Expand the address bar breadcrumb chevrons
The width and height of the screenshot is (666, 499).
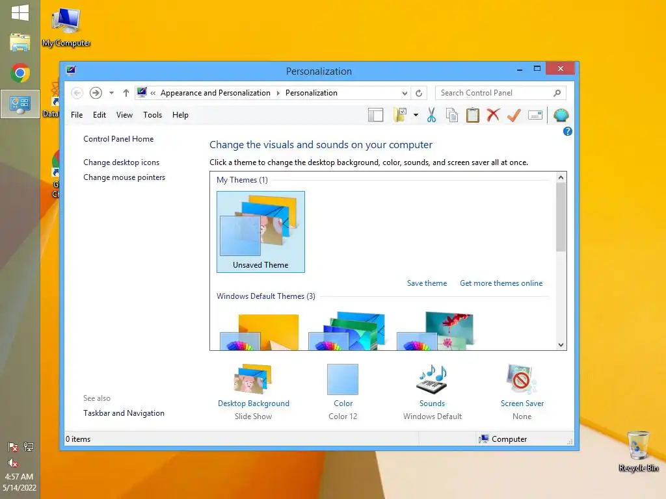[x=153, y=93]
